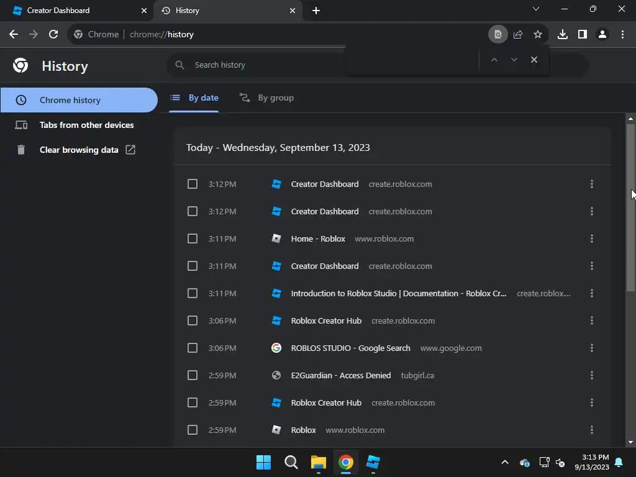
Task: Open more actions for 3:06 PM Roblox Creator Hub
Action: pyautogui.click(x=592, y=321)
